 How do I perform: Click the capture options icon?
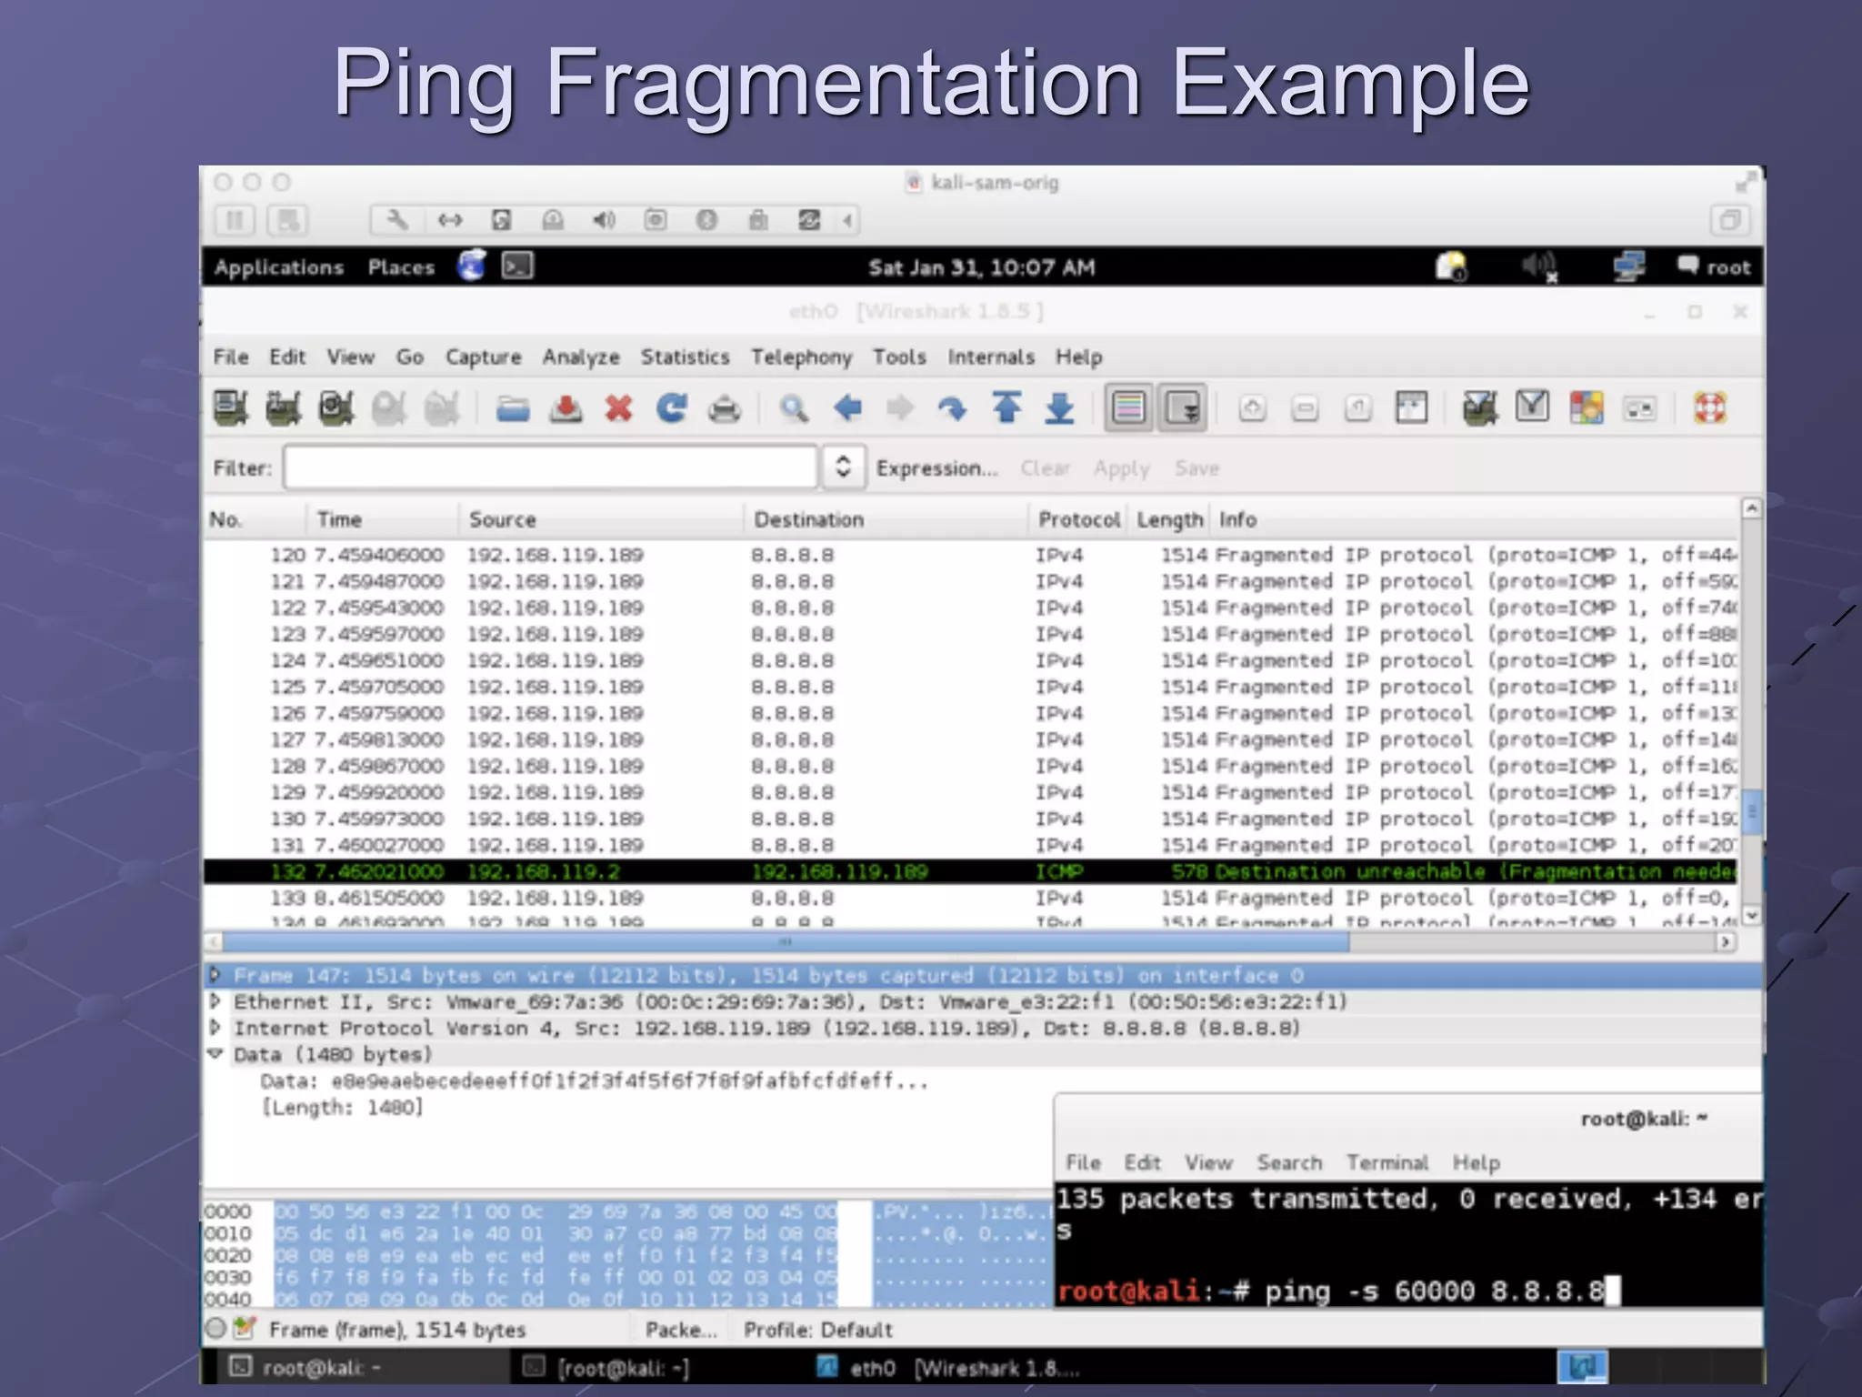coord(284,408)
